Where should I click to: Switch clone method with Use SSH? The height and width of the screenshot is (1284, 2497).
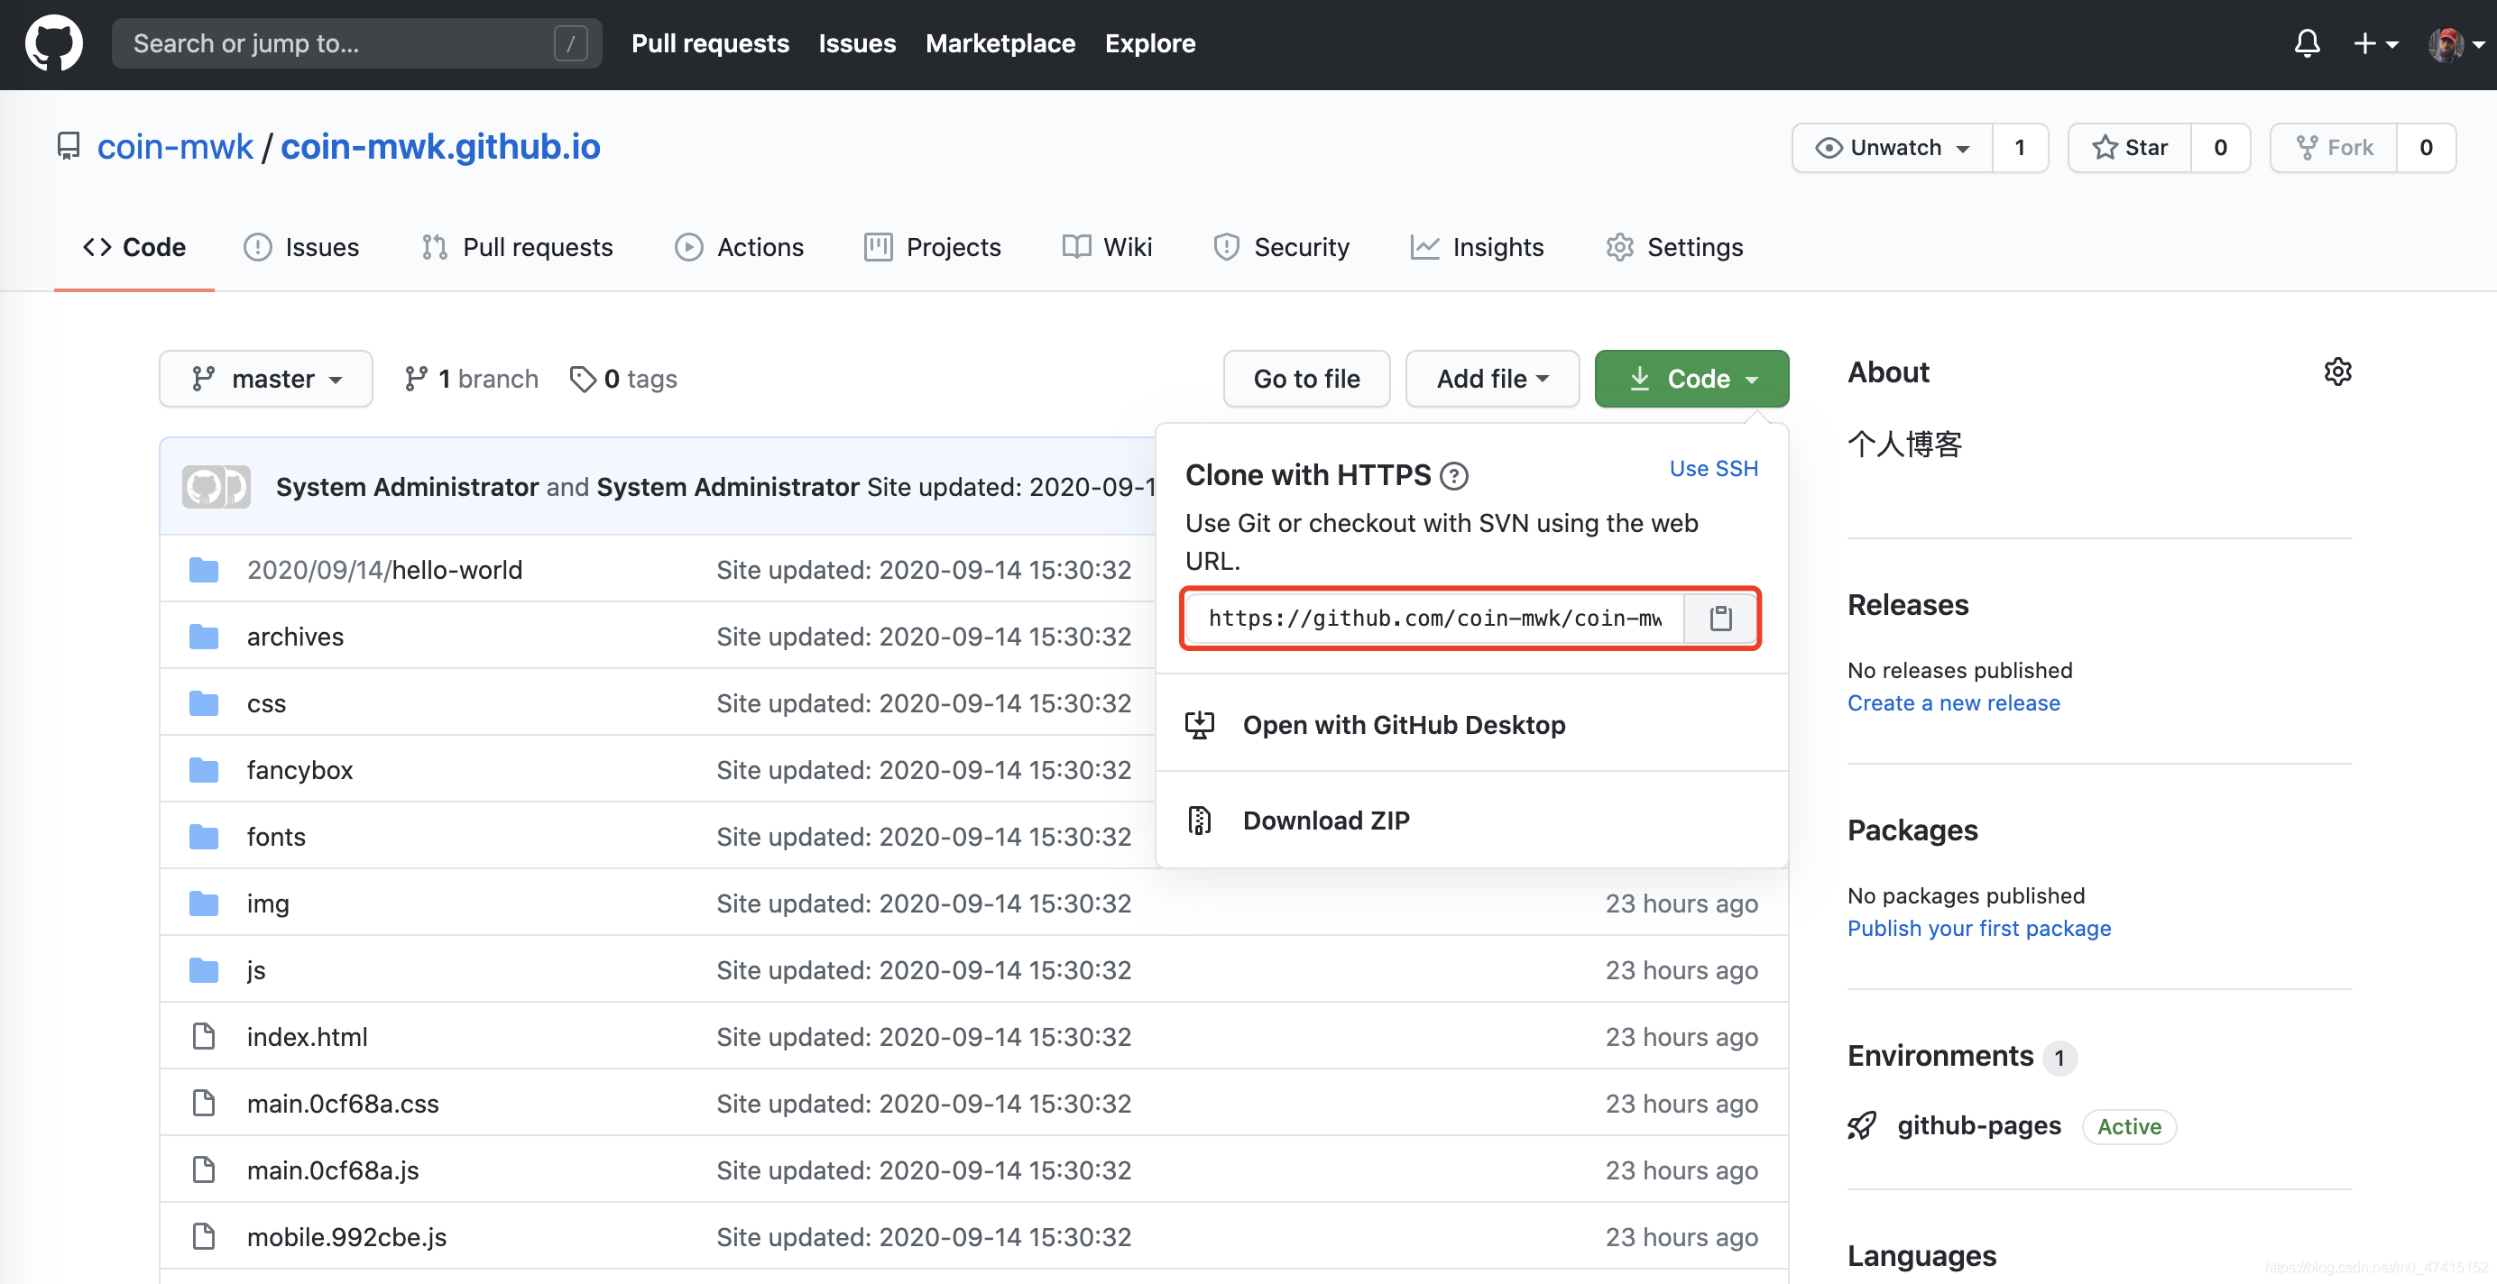pos(1714,469)
